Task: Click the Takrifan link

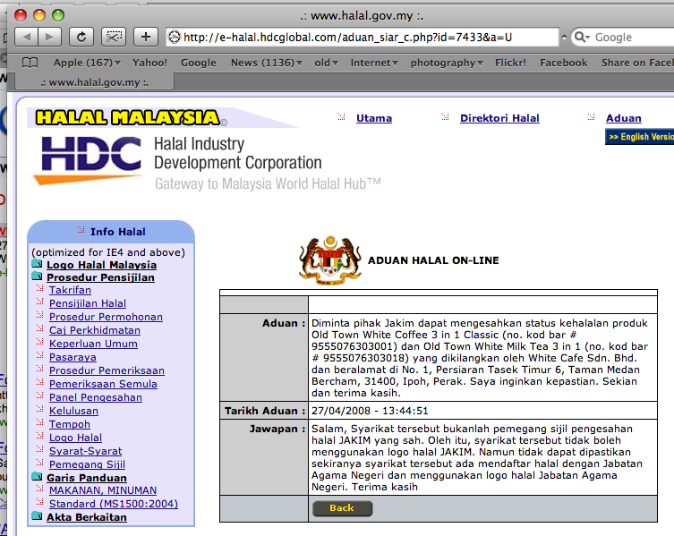Action: (x=70, y=290)
